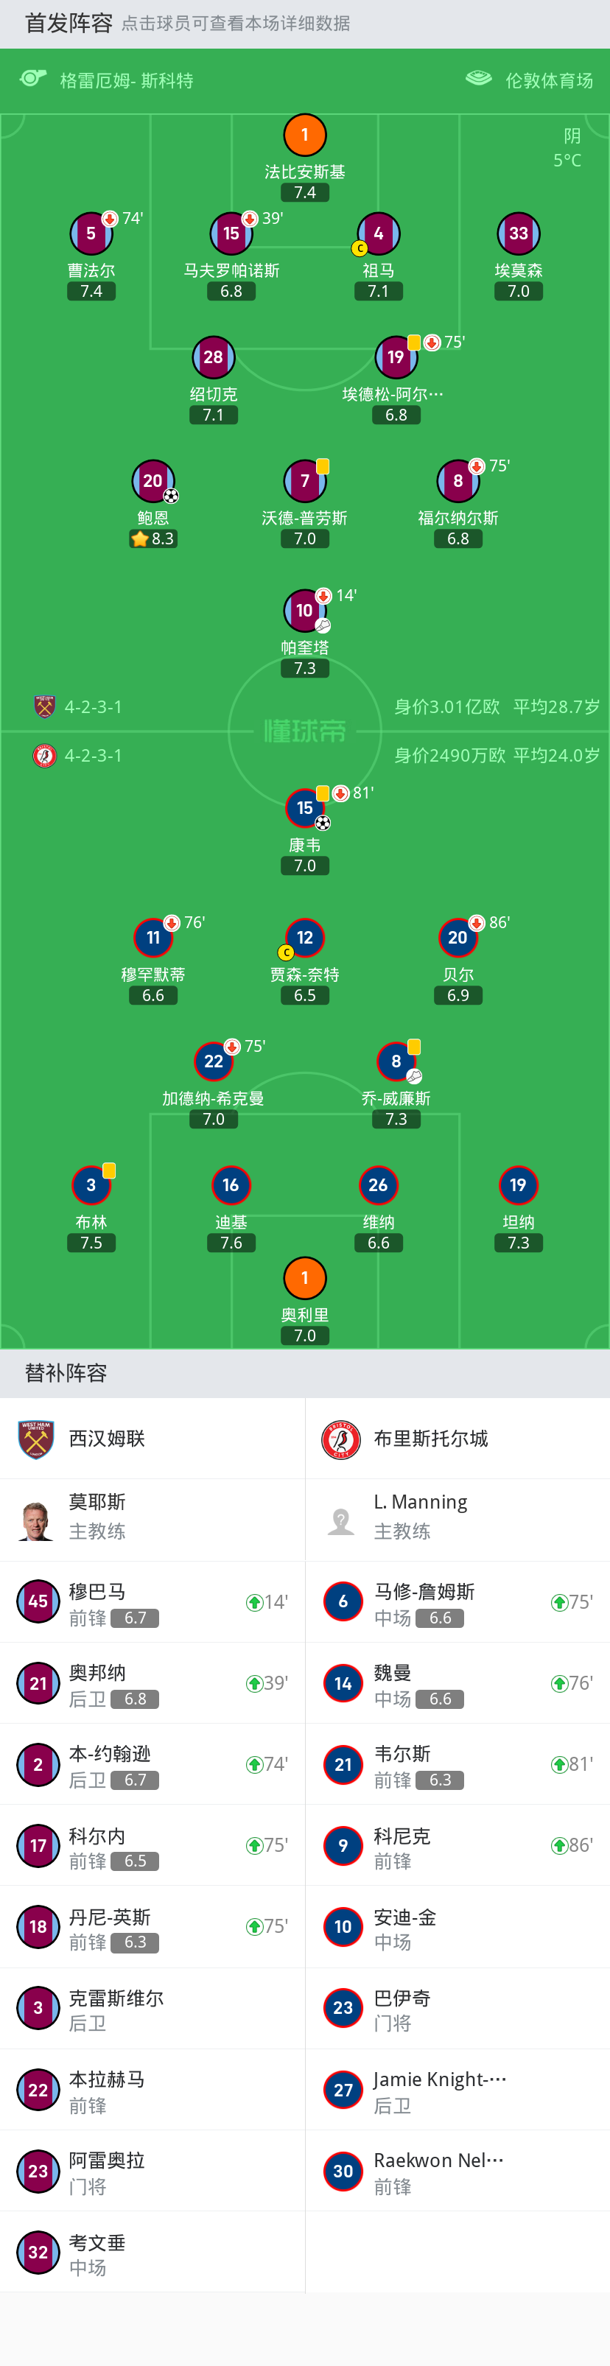The image size is (610, 2366).
Task: Open 乔-威廉斯 number 8 player icon
Action: click(x=396, y=1061)
